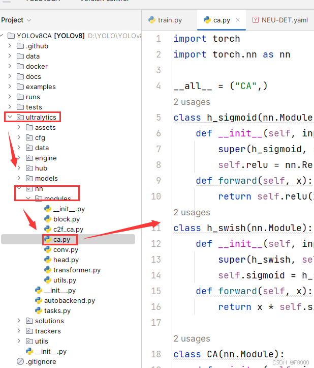
Task: Switch to the train.py tab
Action: tap(165, 20)
